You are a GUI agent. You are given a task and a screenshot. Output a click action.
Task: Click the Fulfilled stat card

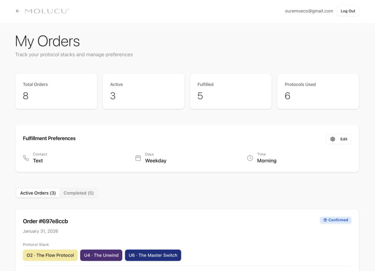point(231,91)
